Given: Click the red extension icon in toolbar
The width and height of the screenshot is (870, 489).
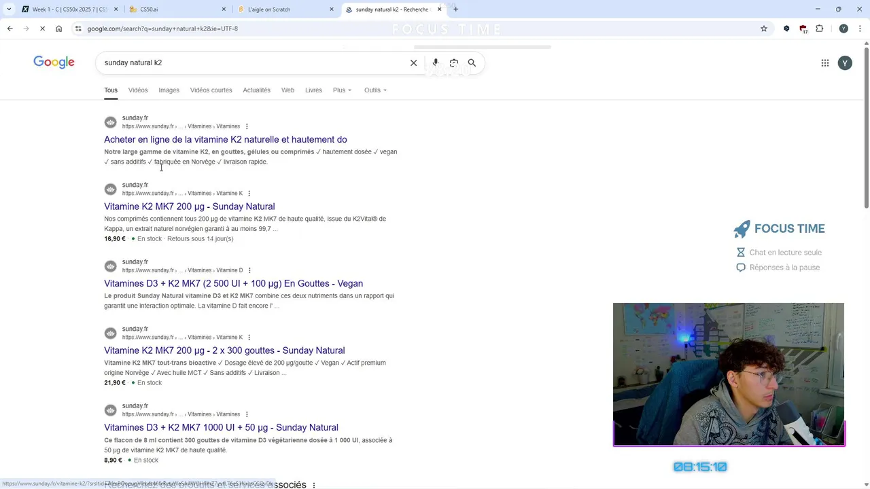Looking at the screenshot, I should (x=803, y=29).
